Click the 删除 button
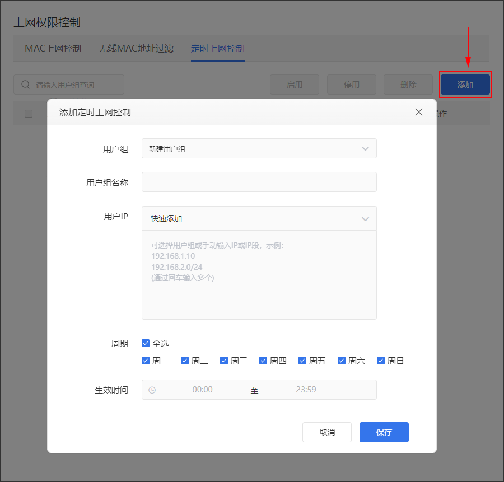504x482 pixels. [408, 85]
